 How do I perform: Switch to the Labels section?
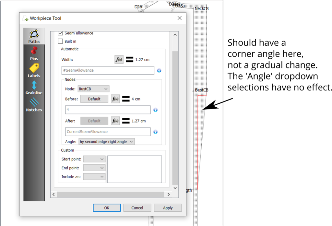click(34, 70)
